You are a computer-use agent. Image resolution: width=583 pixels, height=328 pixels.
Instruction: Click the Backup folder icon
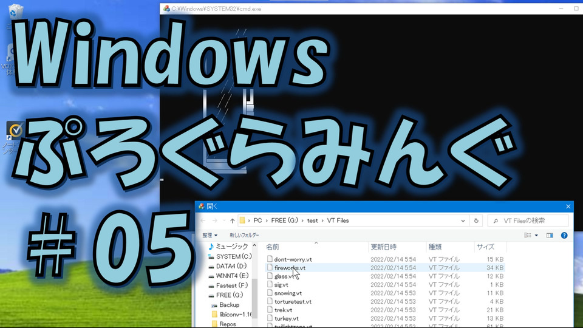click(214, 305)
